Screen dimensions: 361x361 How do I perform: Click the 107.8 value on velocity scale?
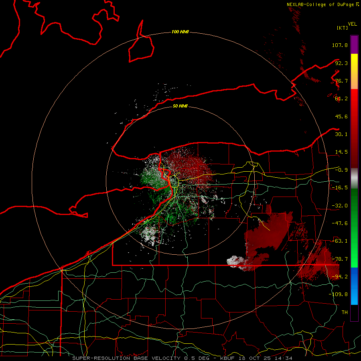click(x=340, y=45)
